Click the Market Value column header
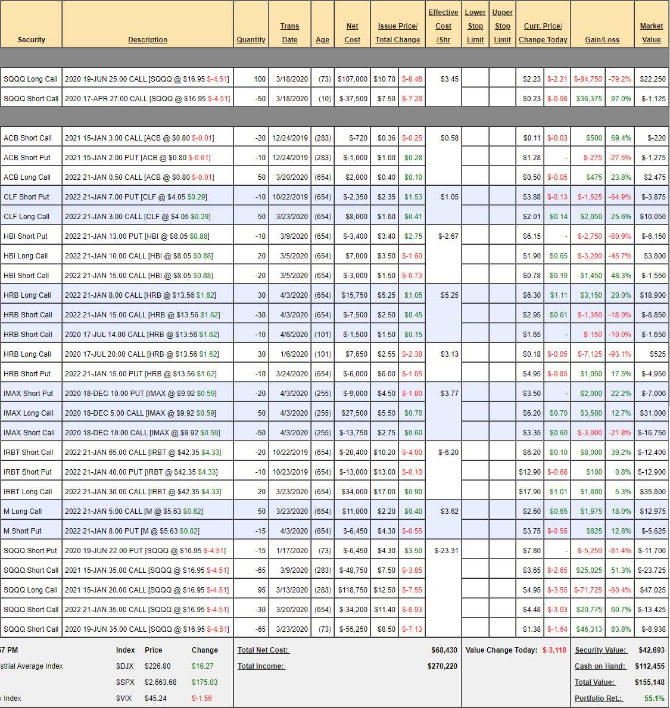This screenshot has width=670, height=708. click(x=651, y=33)
